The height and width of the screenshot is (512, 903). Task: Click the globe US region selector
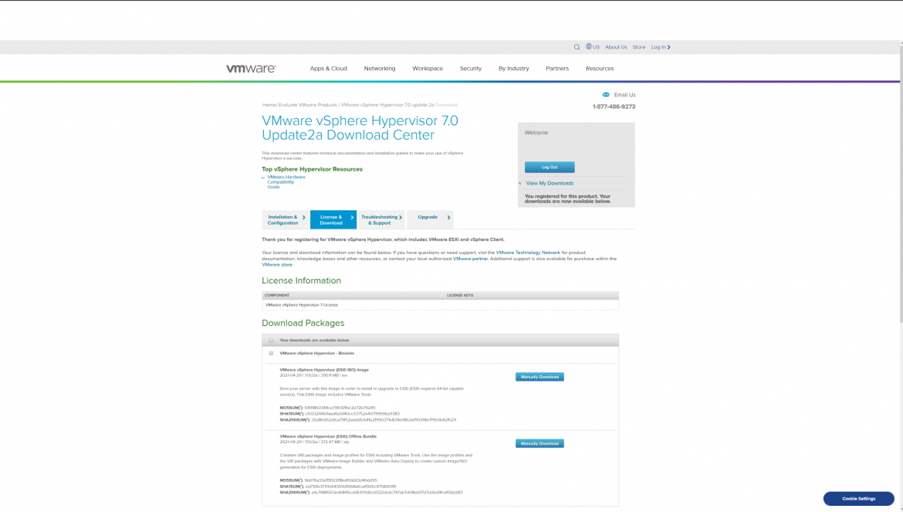tap(593, 47)
